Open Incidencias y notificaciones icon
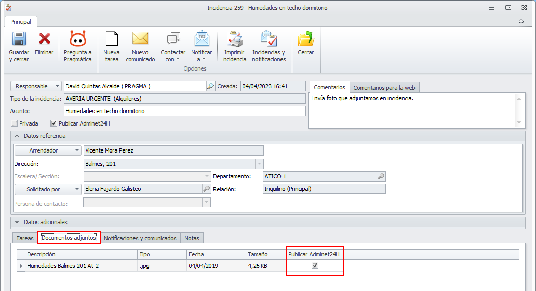 [269, 38]
